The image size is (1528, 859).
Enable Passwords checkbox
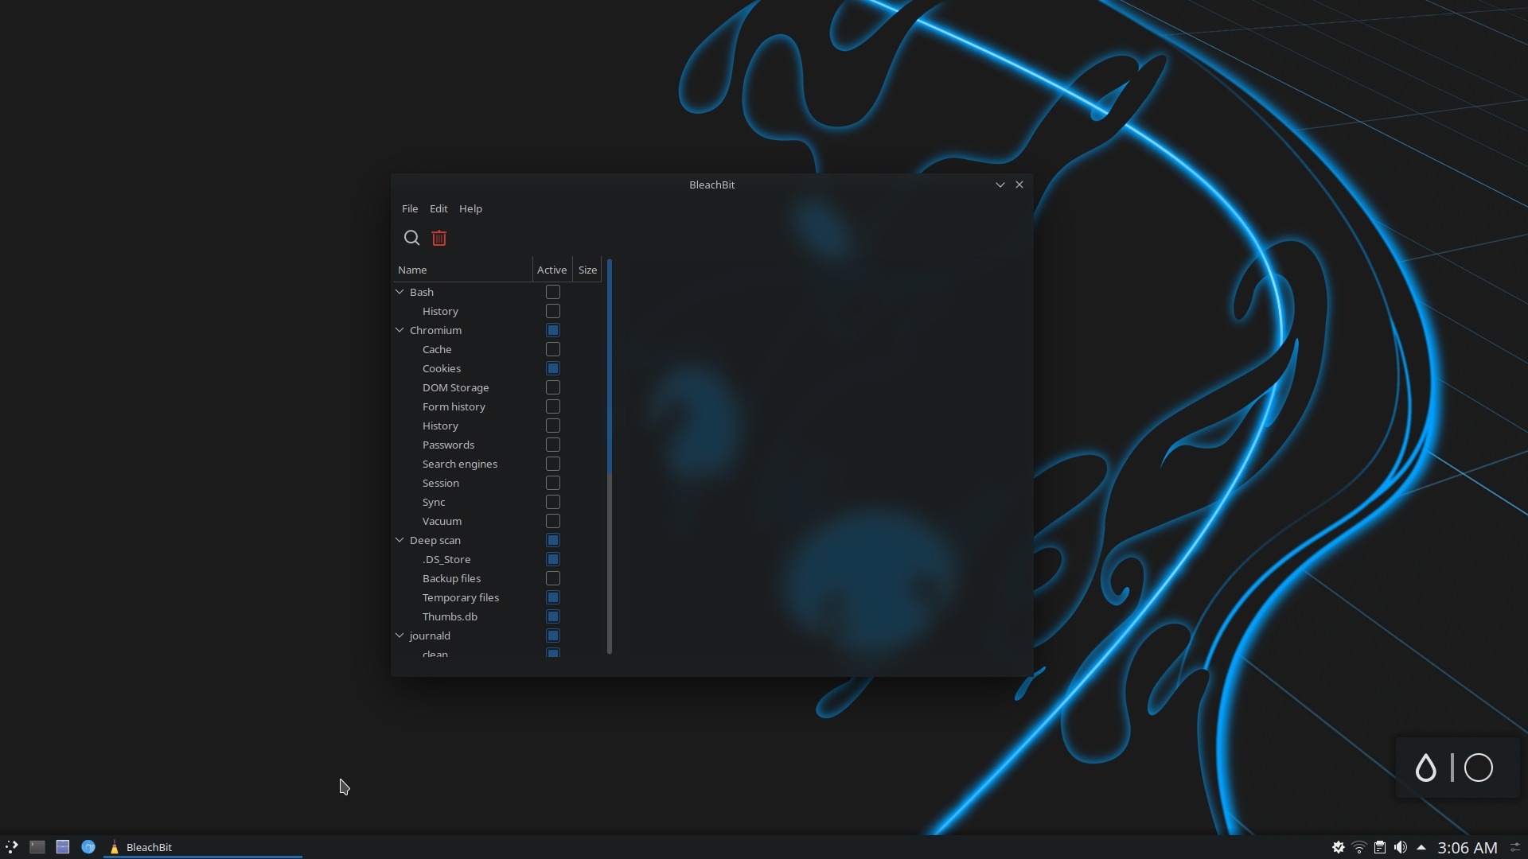tap(553, 445)
